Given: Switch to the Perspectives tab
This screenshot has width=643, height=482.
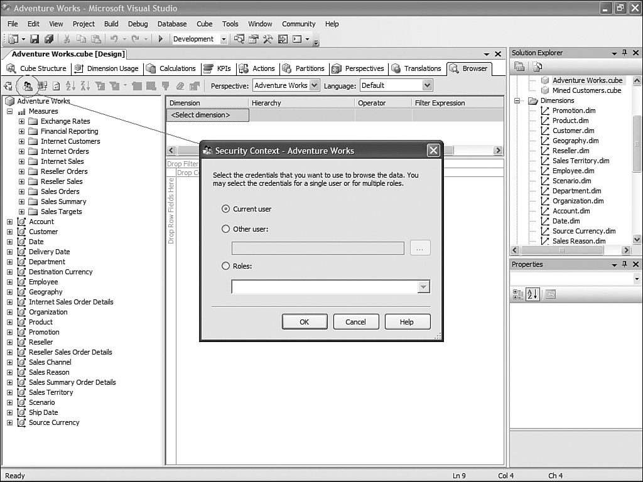Looking at the screenshot, I should point(358,68).
